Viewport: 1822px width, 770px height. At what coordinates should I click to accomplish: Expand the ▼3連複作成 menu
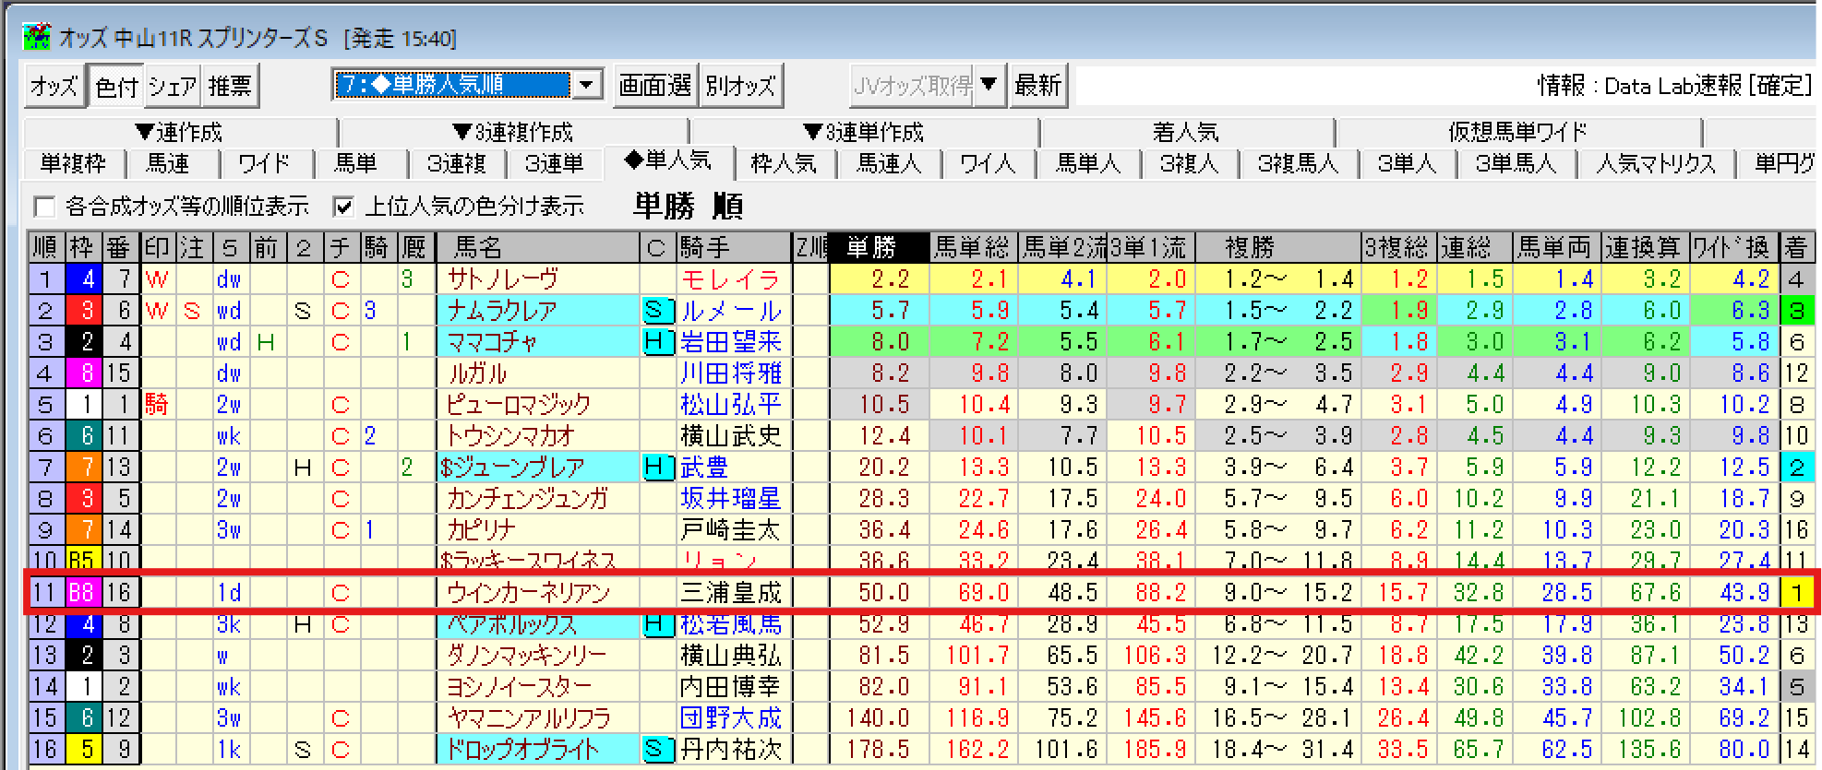513,132
